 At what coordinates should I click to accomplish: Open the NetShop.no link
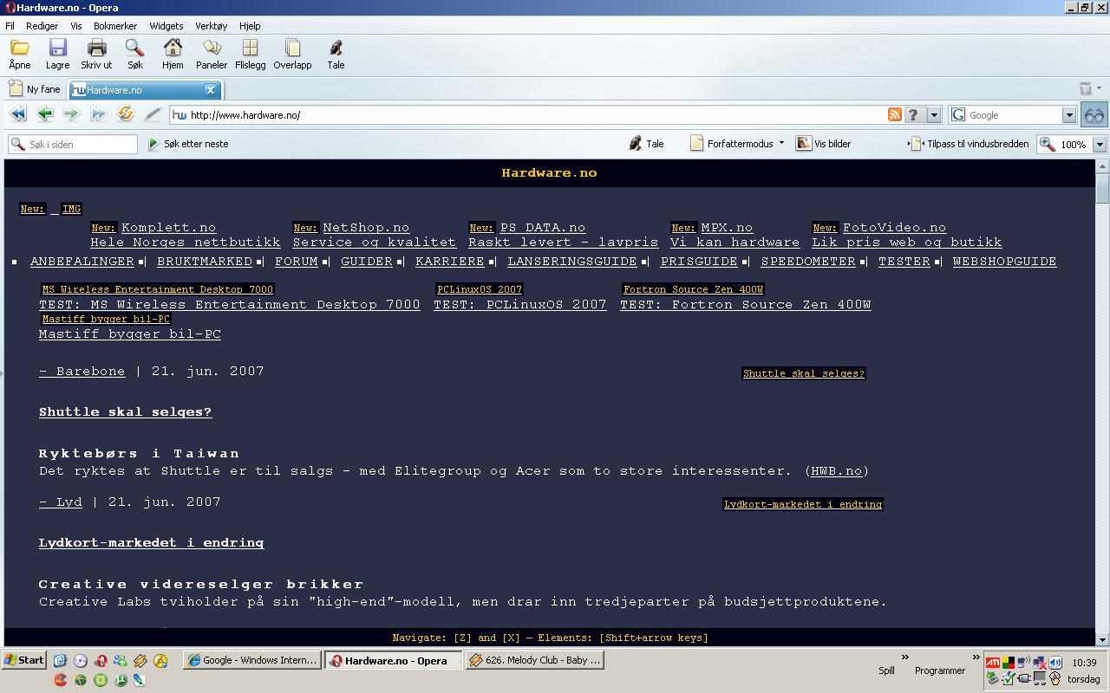point(366,228)
